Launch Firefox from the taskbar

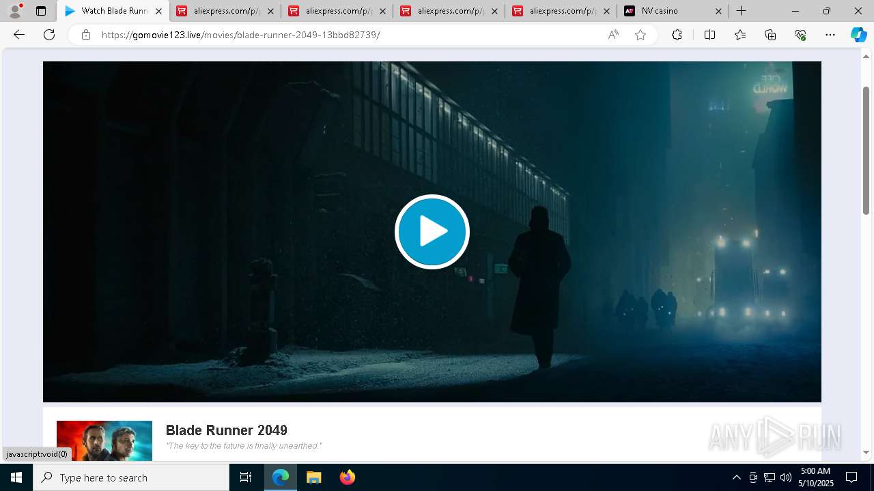coord(347,477)
